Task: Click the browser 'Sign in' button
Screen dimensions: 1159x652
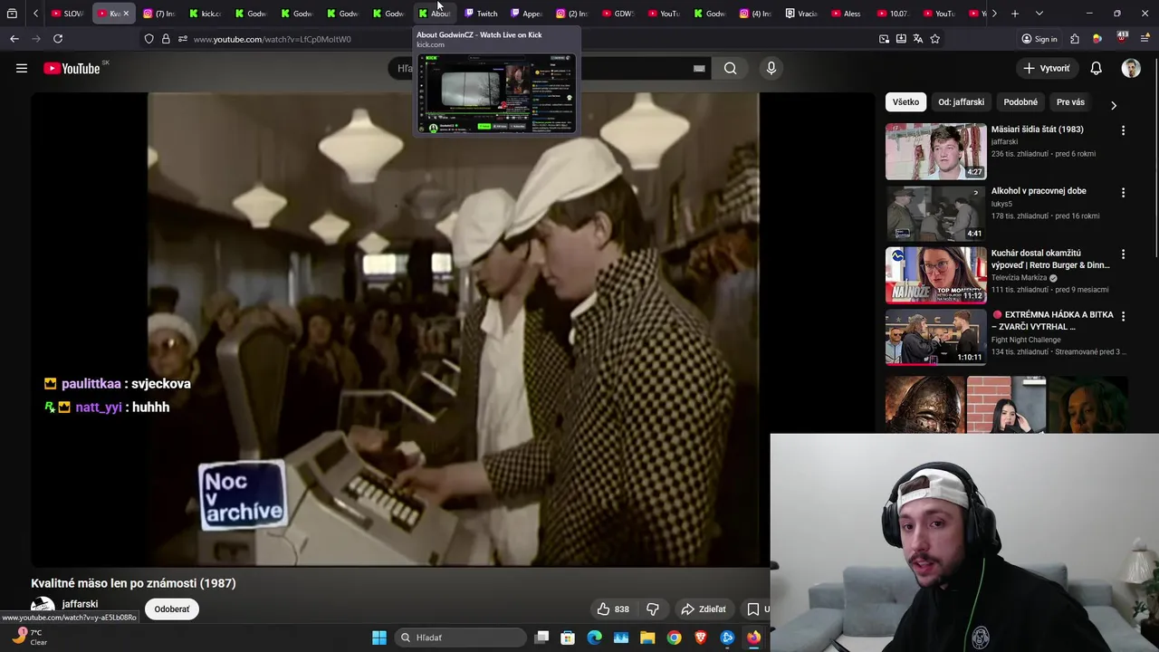Action: tap(1039, 39)
